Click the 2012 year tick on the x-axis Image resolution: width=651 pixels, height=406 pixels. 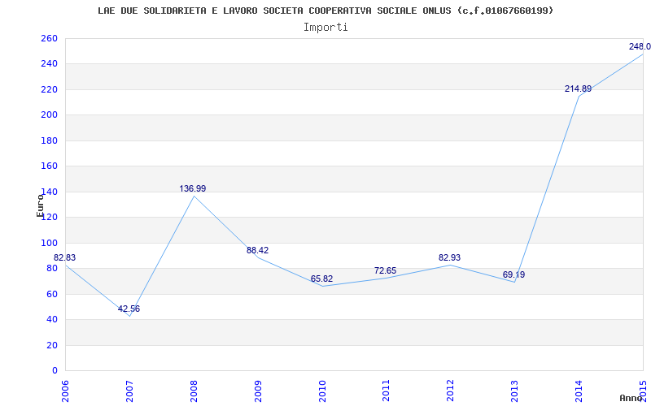point(450,389)
